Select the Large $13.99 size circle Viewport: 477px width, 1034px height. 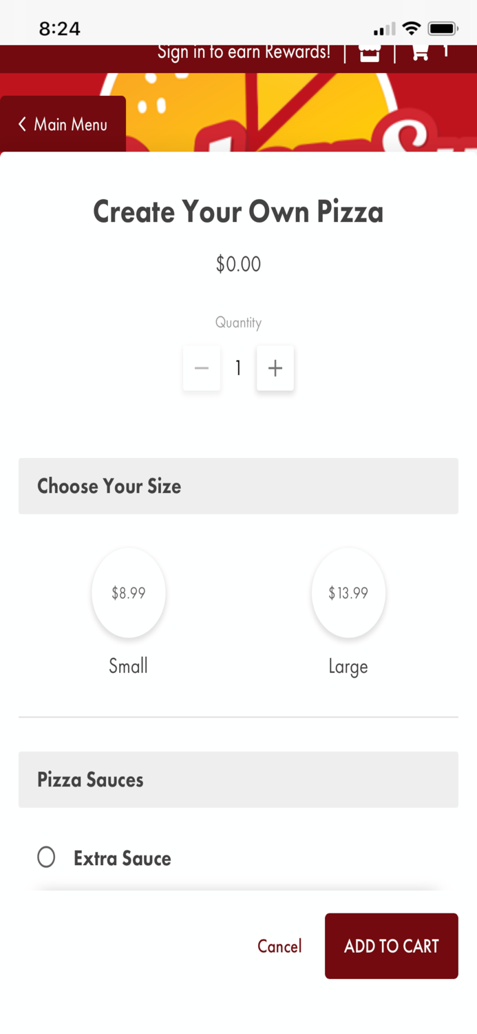tap(348, 593)
